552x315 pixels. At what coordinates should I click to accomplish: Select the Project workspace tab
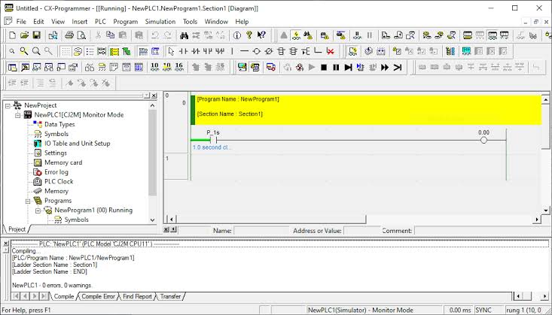tap(17, 229)
